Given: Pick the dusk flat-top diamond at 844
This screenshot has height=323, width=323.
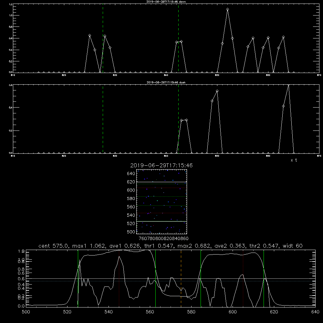Looking at the screenshot, I should click(x=186, y=120).
